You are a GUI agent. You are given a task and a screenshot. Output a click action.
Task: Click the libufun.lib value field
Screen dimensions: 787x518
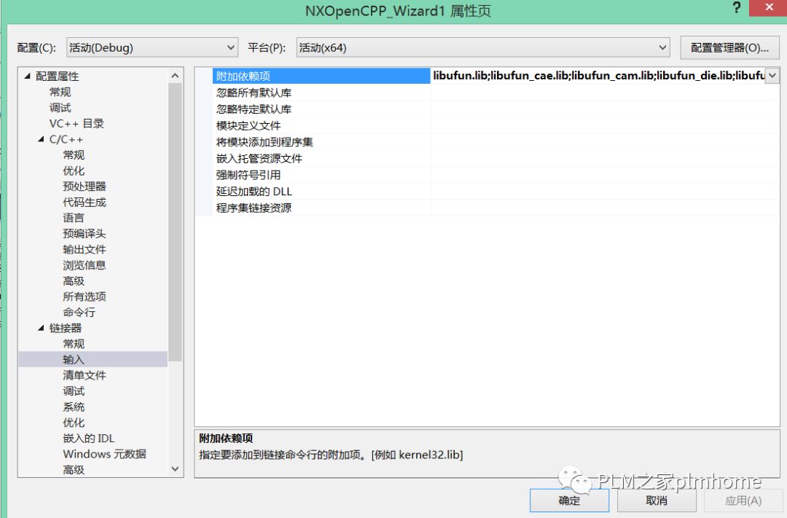[598, 76]
